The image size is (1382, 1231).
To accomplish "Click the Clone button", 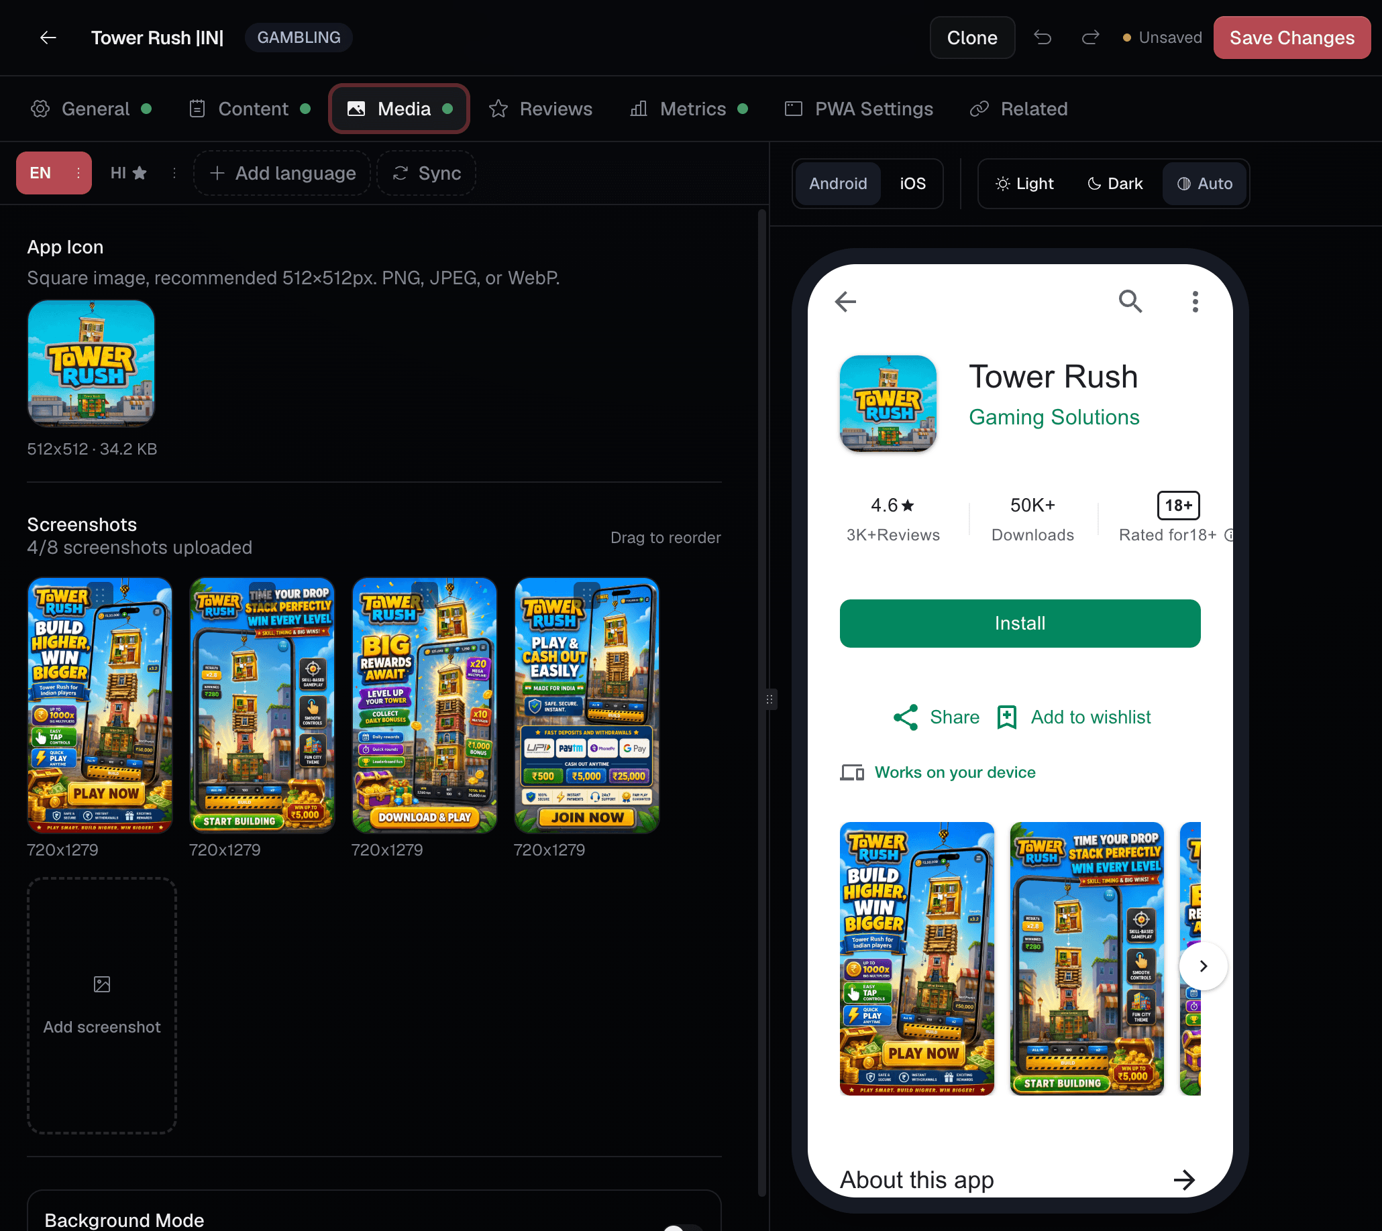I will [972, 38].
